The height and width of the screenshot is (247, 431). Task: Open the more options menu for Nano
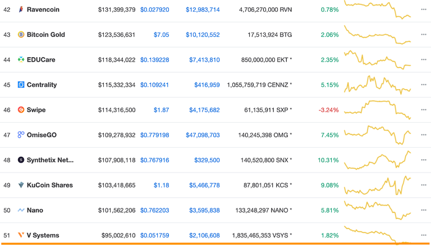click(x=424, y=210)
